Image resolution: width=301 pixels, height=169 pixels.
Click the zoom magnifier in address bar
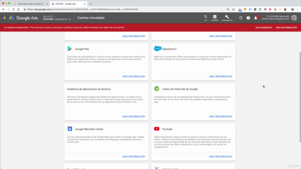click(x=228, y=9)
